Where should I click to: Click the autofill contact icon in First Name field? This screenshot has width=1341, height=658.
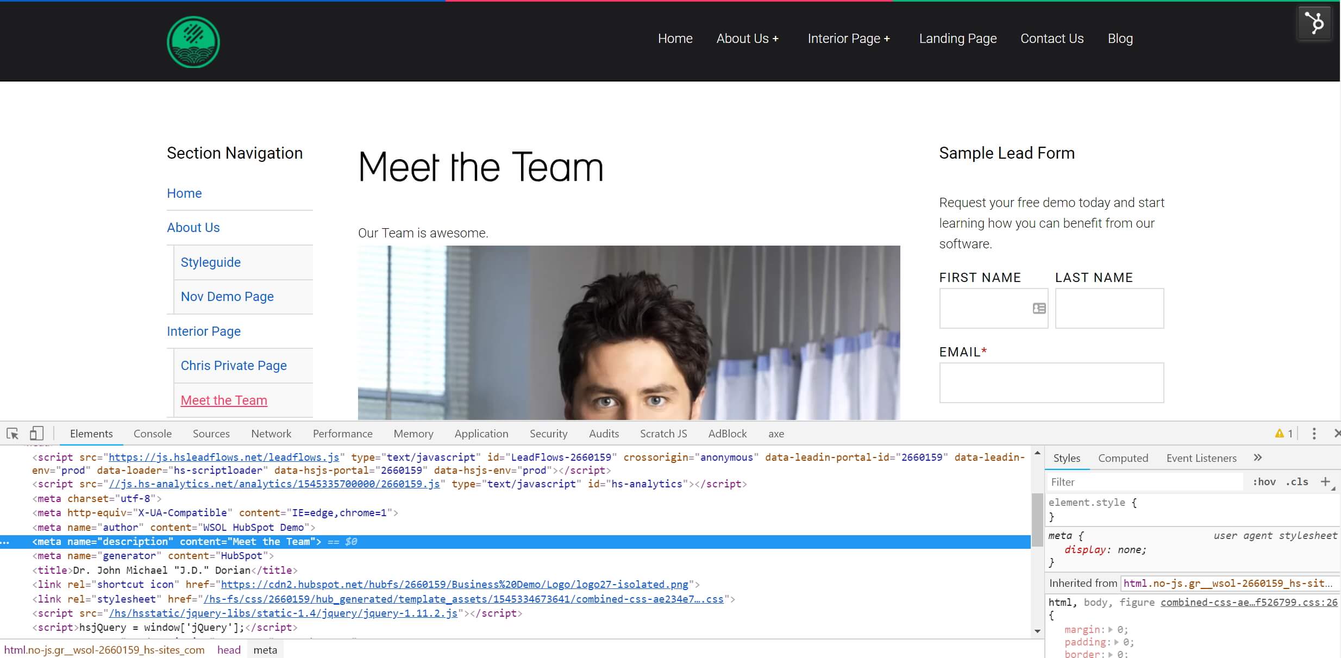tap(1039, 309)
